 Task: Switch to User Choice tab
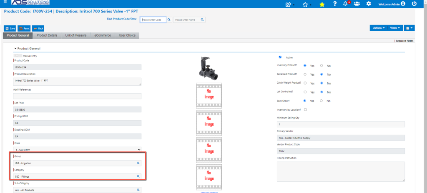[x=127, y=35]
